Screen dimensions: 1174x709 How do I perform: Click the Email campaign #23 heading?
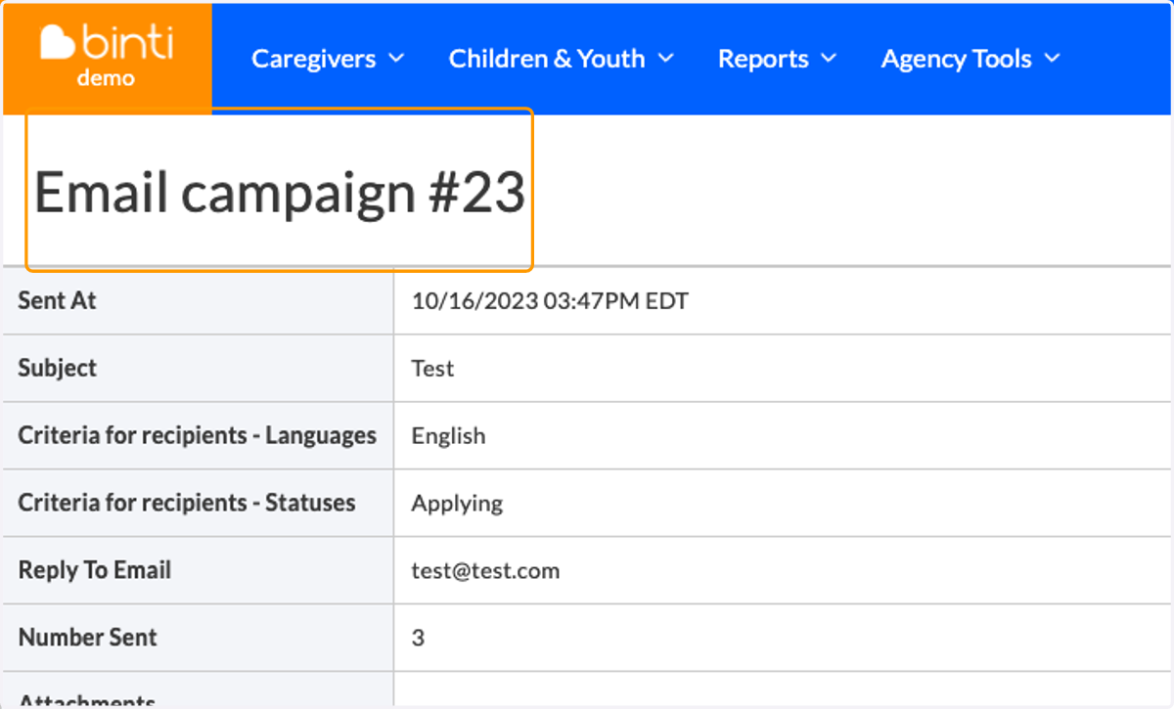coord(280,192)
